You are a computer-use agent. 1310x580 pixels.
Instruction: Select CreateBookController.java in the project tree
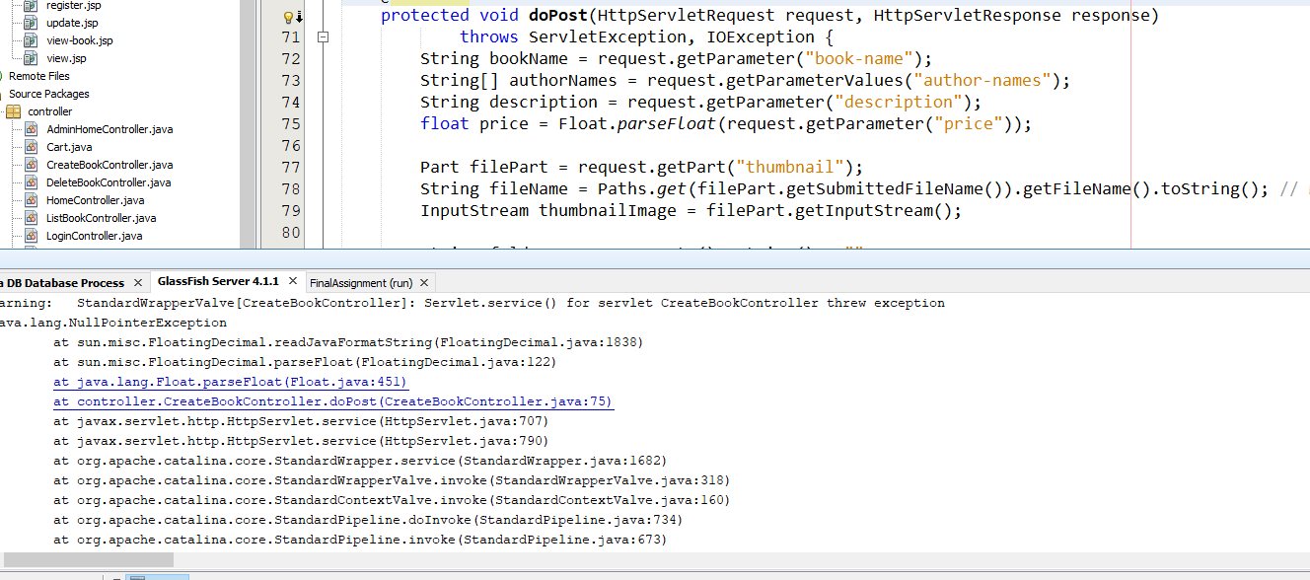point(109,165)
